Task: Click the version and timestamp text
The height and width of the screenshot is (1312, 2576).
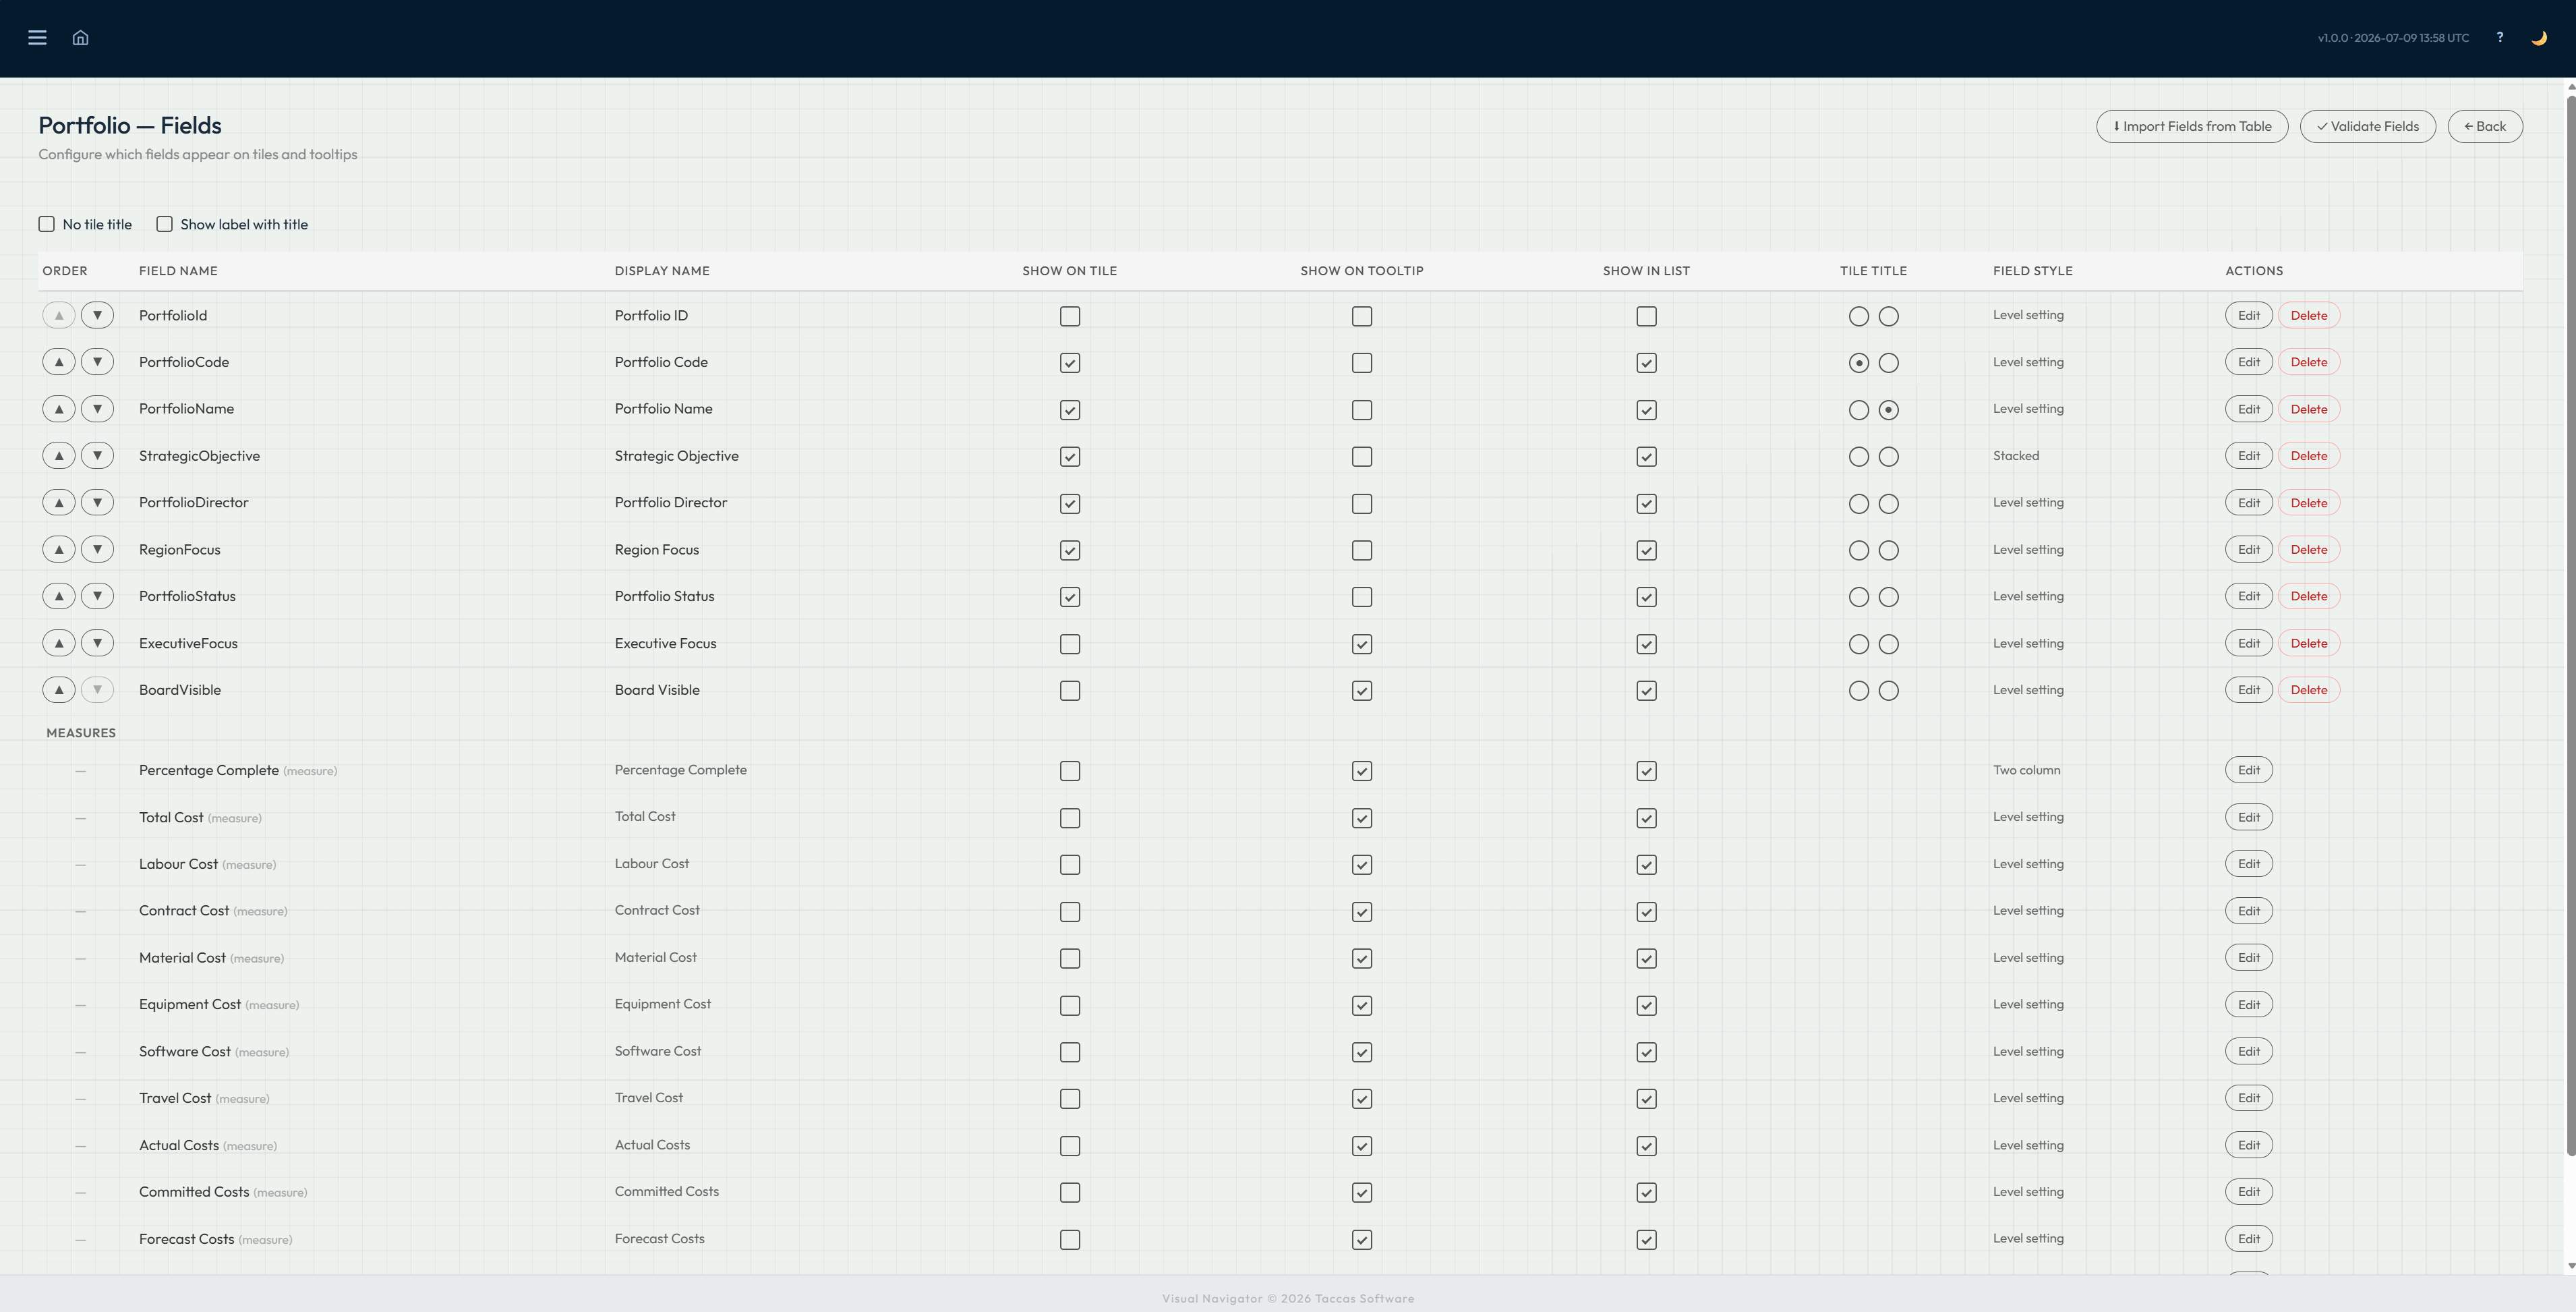Action: click(x=2393, y=38)
